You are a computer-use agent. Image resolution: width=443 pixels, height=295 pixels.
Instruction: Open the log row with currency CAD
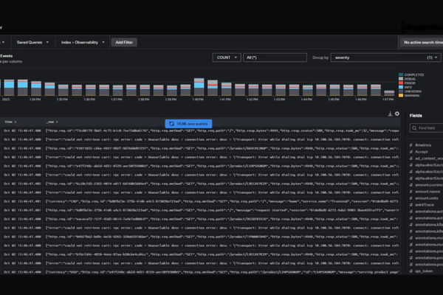[200, 201]
